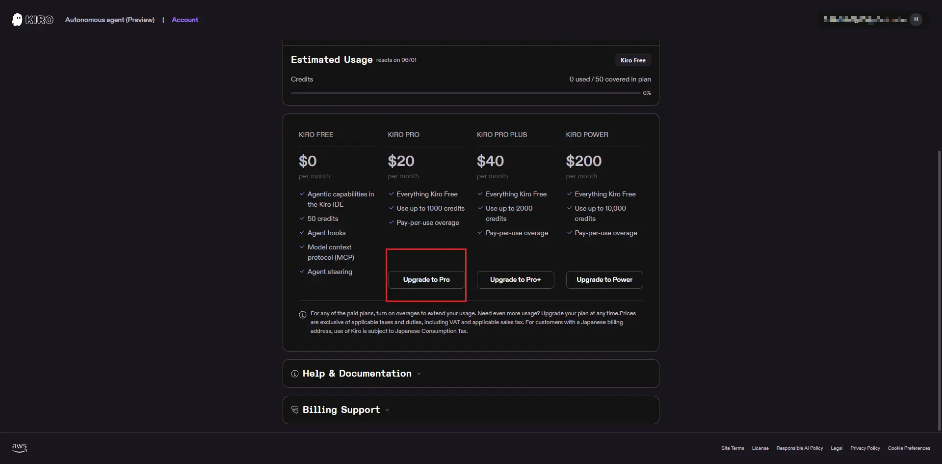Click the Kiro ghost logo
This screenshot has width=942, height=464.
pyautogui.click(x=17, y=20)
